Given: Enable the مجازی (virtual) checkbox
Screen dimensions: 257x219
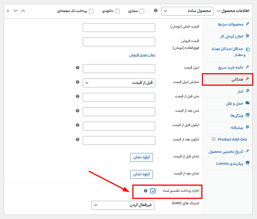Looking at the screenshot, I should (x=142, y=11).
